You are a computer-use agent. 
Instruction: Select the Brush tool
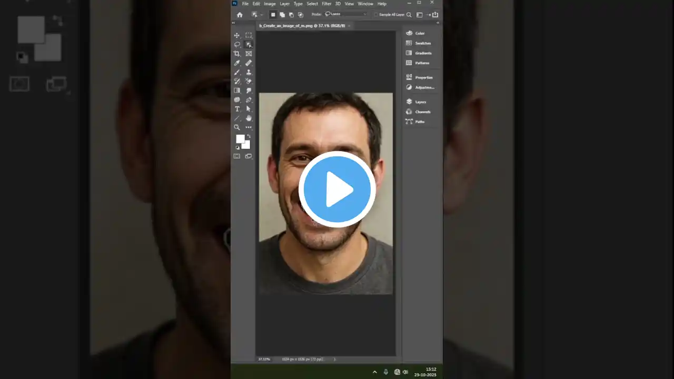click(x=237, y=72)
